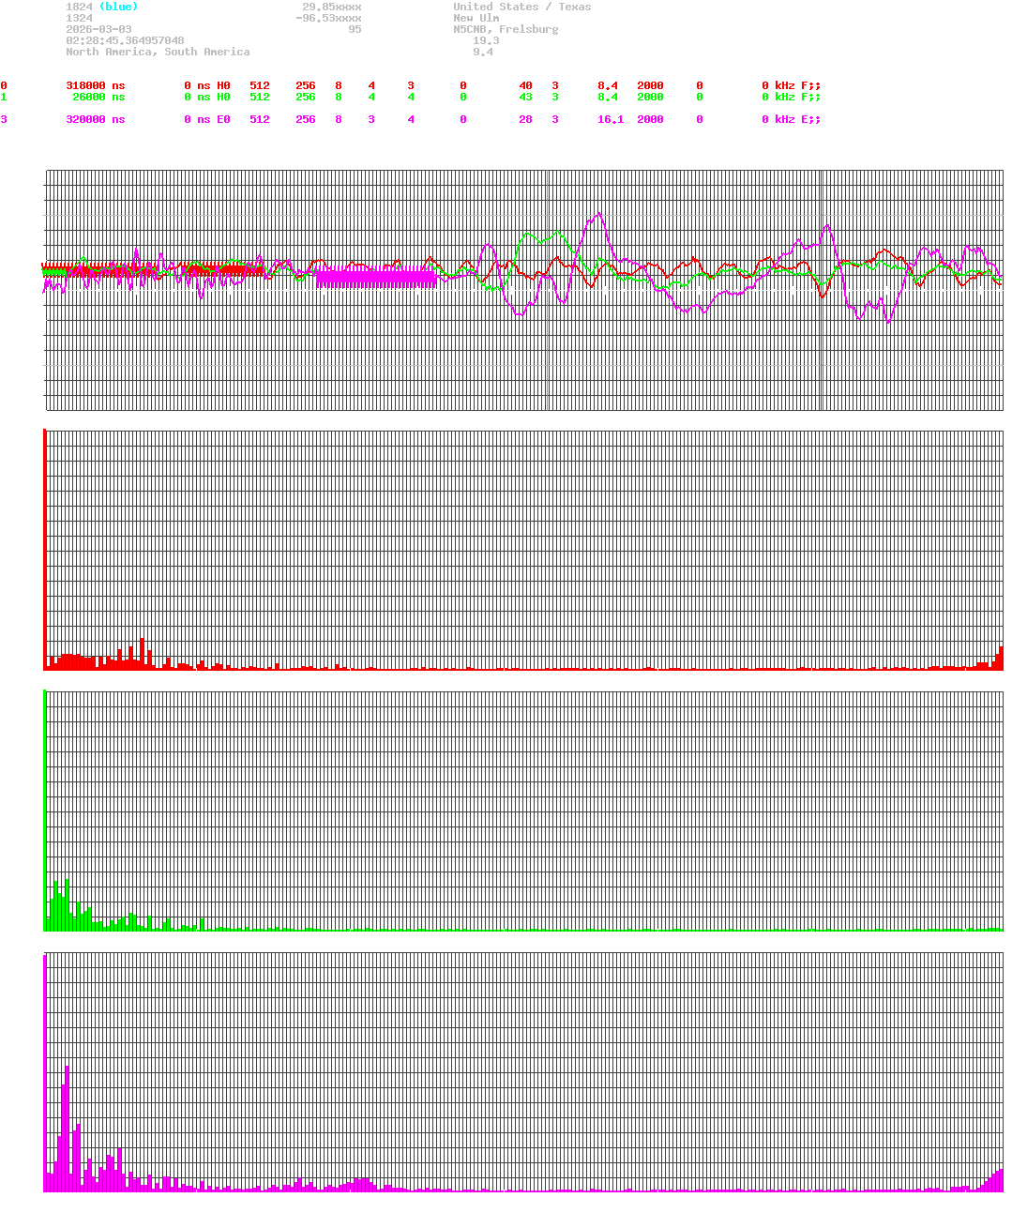This screenshot has width=1027, height=1213.
Task: Click the H0 amplifier label for channel 0
Action: pos(223,85)
